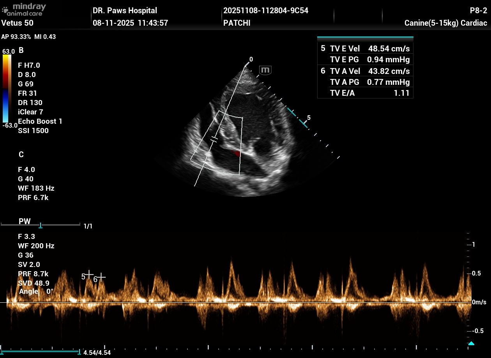Click the P8-2 probe label
Image resolution: width=491 pixels, height=358 pixels.
point(478,11)
